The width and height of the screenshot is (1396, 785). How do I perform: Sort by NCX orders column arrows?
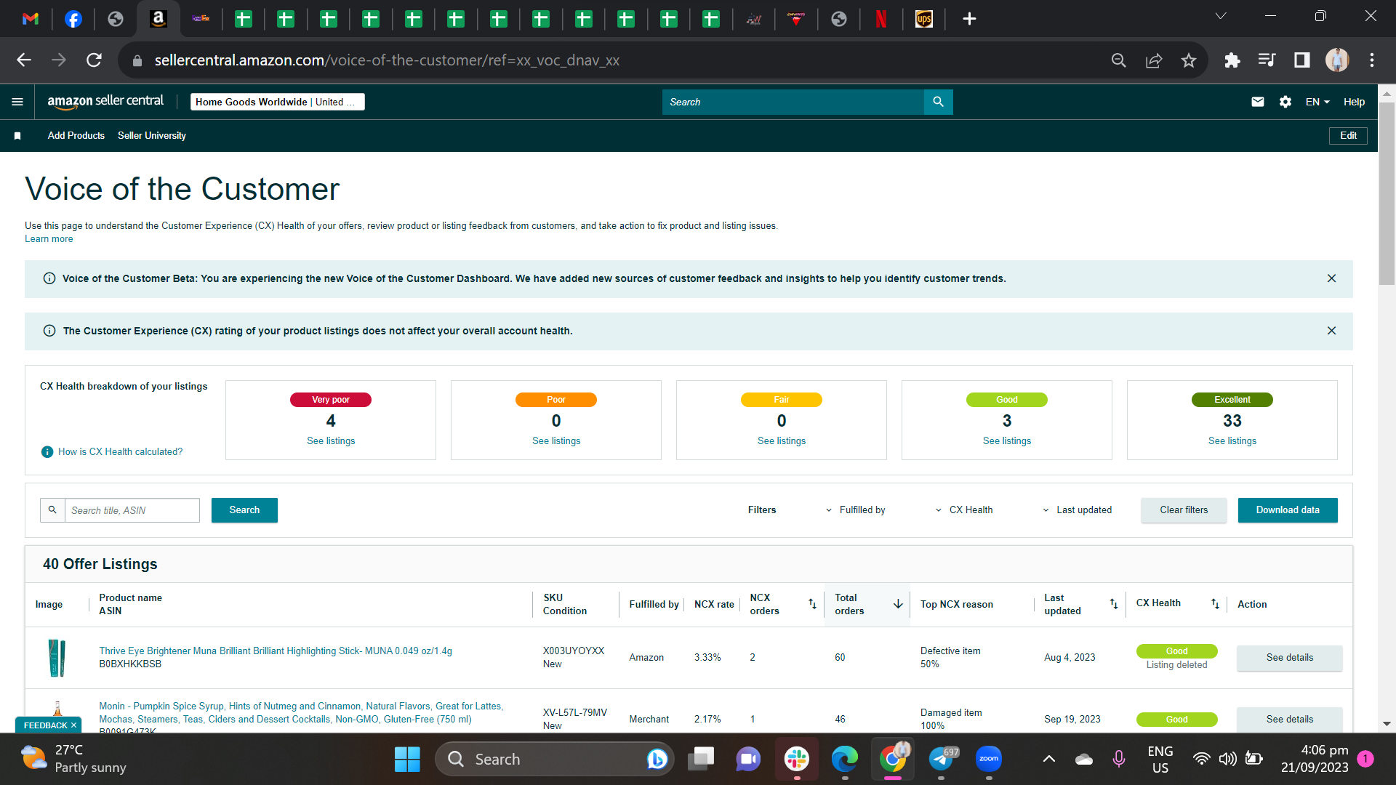tap(812, 604)
